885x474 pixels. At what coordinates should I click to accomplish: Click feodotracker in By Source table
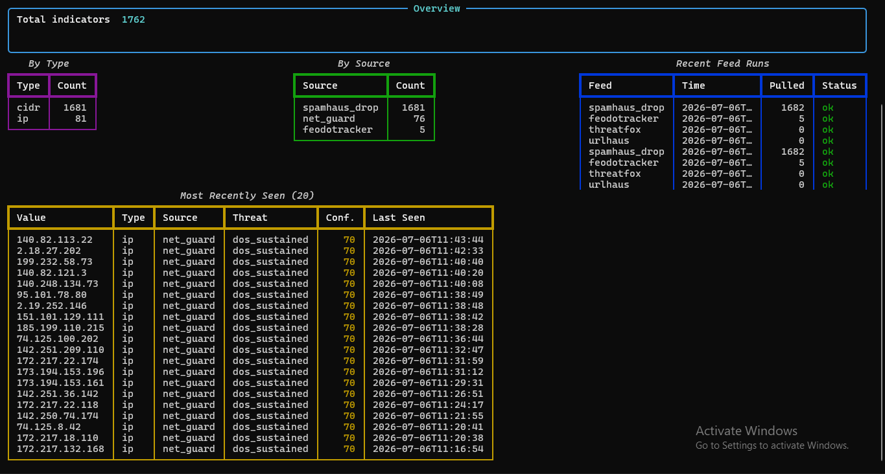point(338,130)
